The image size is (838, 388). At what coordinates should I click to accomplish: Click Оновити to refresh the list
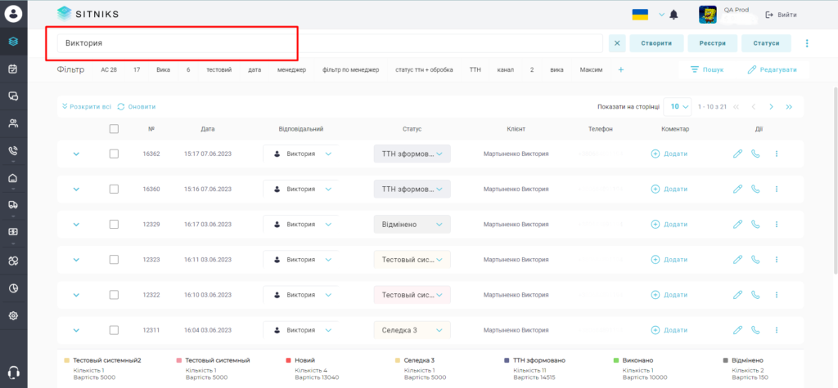[137, 107]
